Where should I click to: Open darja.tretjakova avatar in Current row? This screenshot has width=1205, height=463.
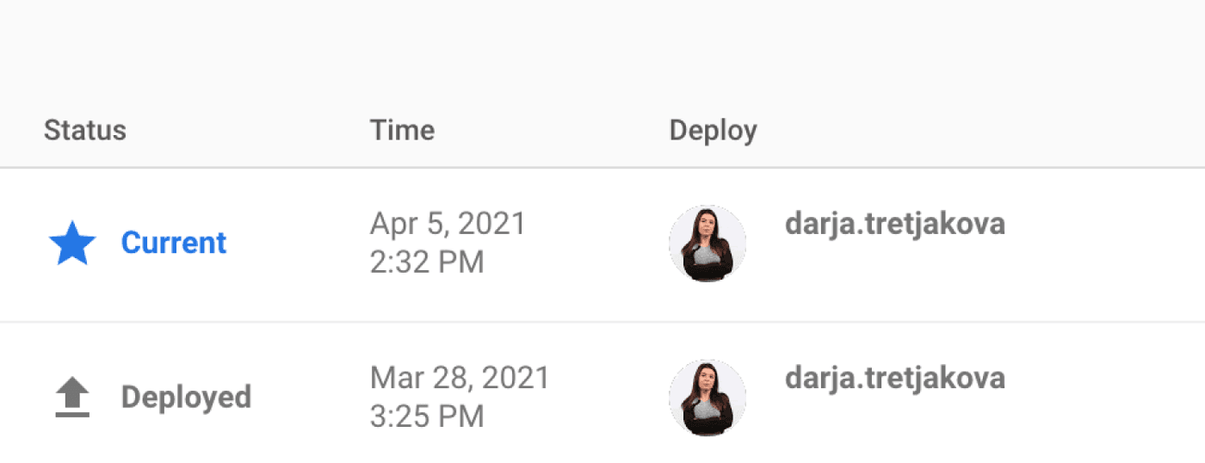pyautogui.click(x=708, y=244)
